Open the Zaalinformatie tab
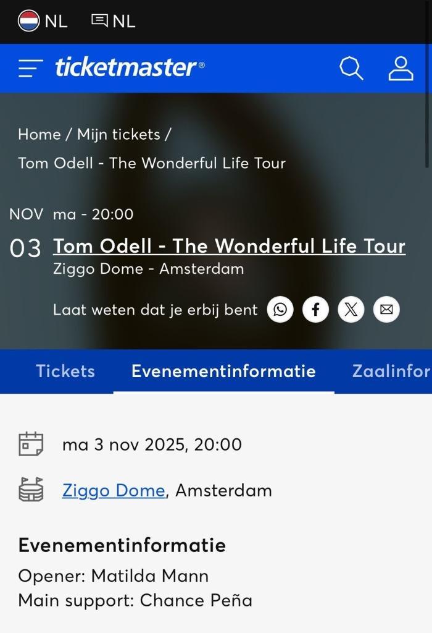The image size is (432, 633). pos(391,371)
